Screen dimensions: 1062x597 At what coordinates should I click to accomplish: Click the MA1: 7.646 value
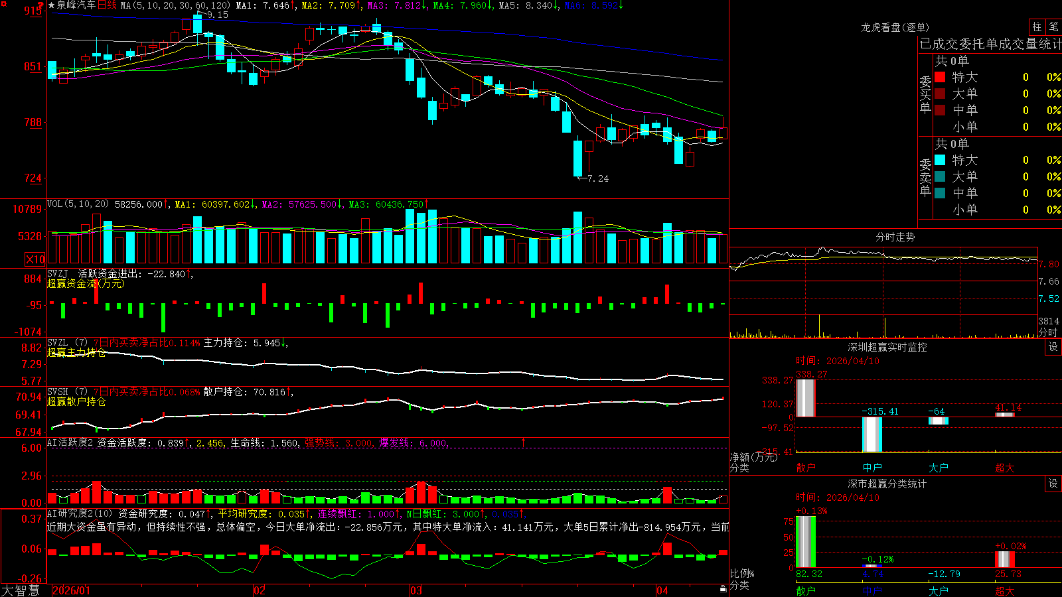coord(263,5)
